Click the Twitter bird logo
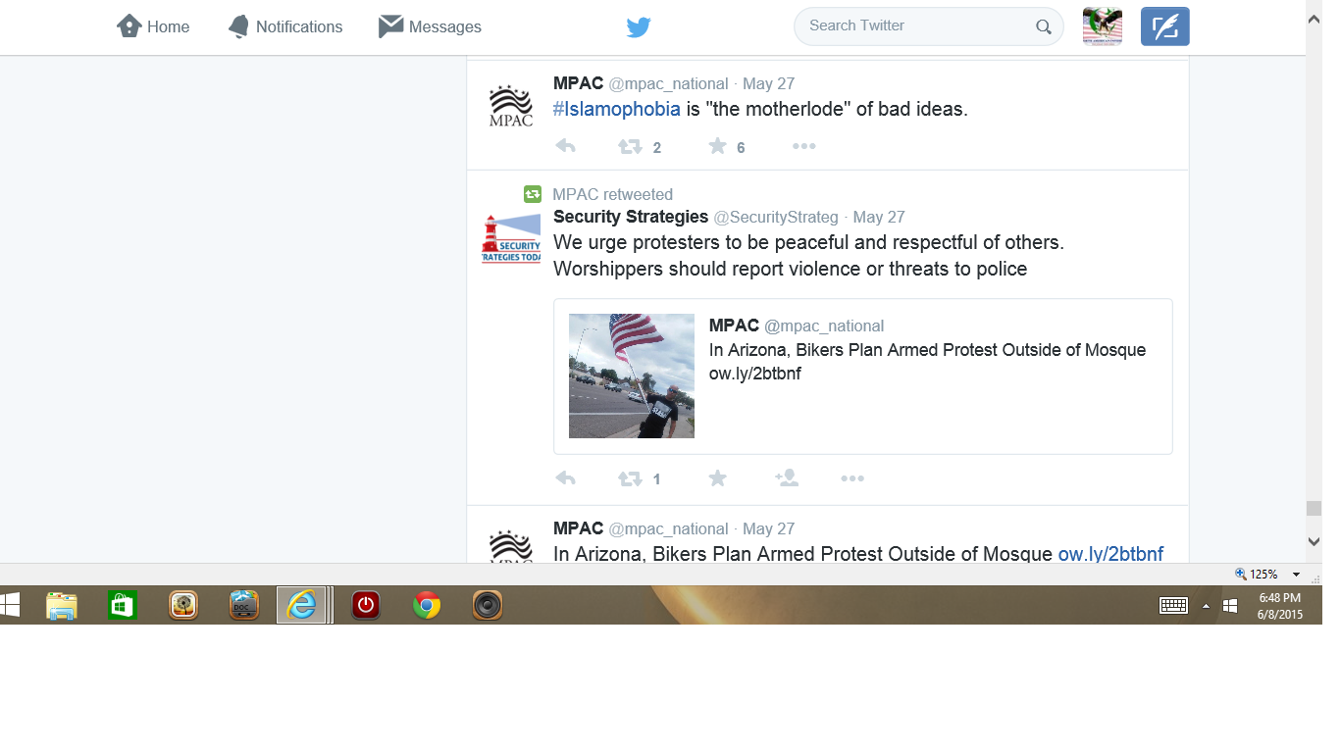1340x753 pixels. click(639, 27)
